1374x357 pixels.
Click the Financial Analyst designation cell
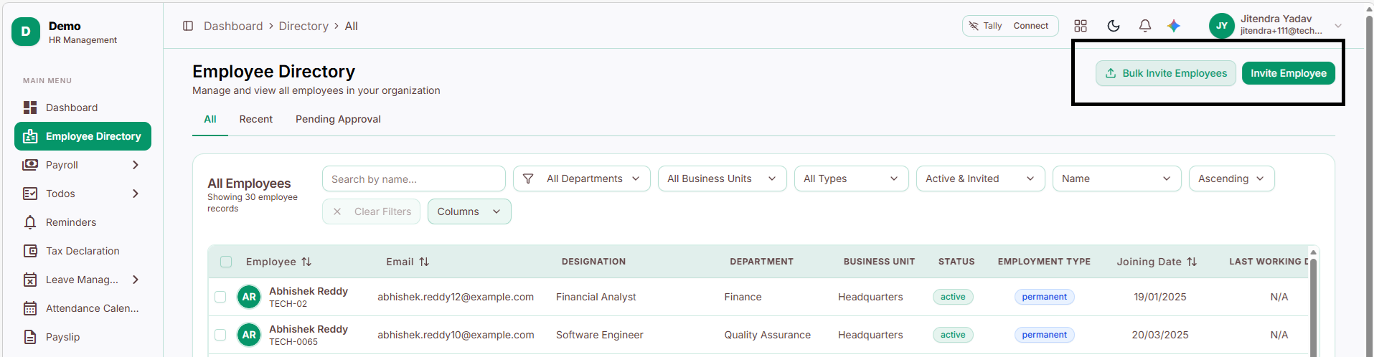tap(596, 297)
